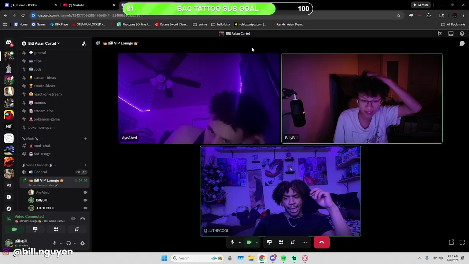This screenshot has width=469, height=264.
Task: Open input options arrow in user panel
Action: point(61,243)
